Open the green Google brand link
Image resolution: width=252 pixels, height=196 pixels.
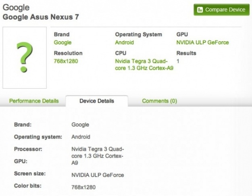[x=62, y=43]
